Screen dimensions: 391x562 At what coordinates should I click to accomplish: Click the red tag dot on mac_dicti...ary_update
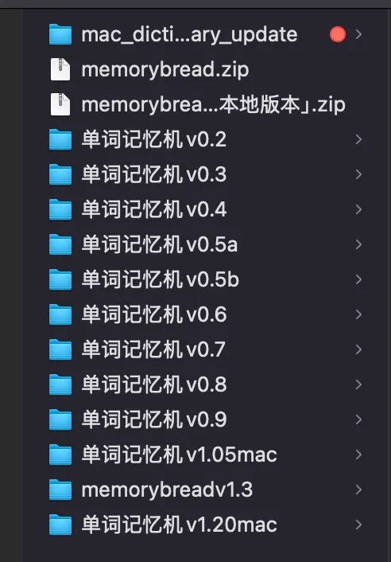click(x=337, y=34)
